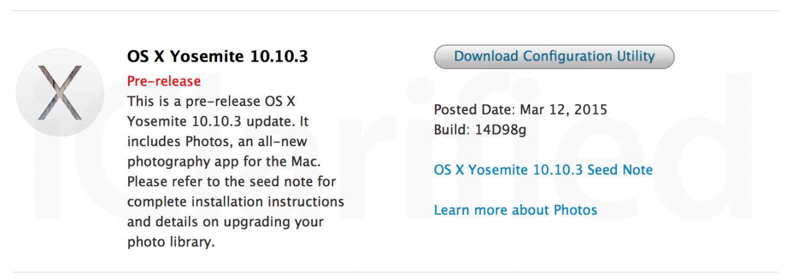This screenshot has width=792, height=280.
Task: Click the OS X Yosemite X logo icon
Action: 60,93
